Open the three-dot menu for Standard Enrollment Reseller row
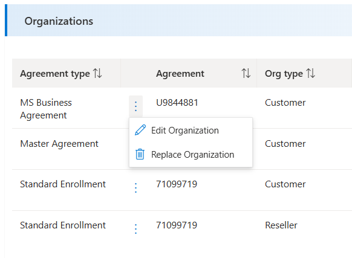Viewport: 352px width, 258px height. [x=135, y=229]
